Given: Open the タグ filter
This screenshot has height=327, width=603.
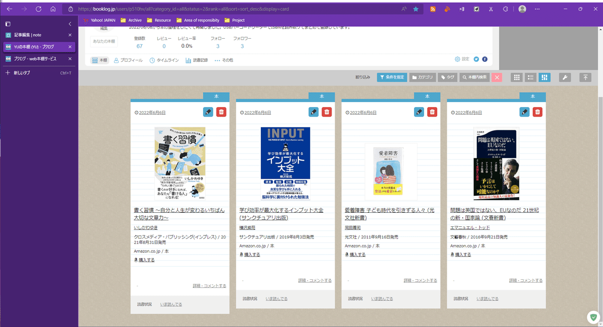Looking at the screenshot, I should (448, 77).
